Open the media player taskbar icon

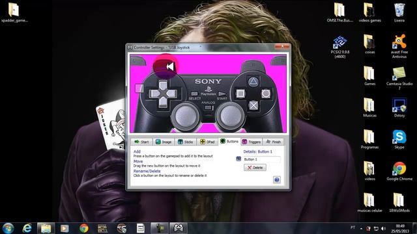click(65, 228)
